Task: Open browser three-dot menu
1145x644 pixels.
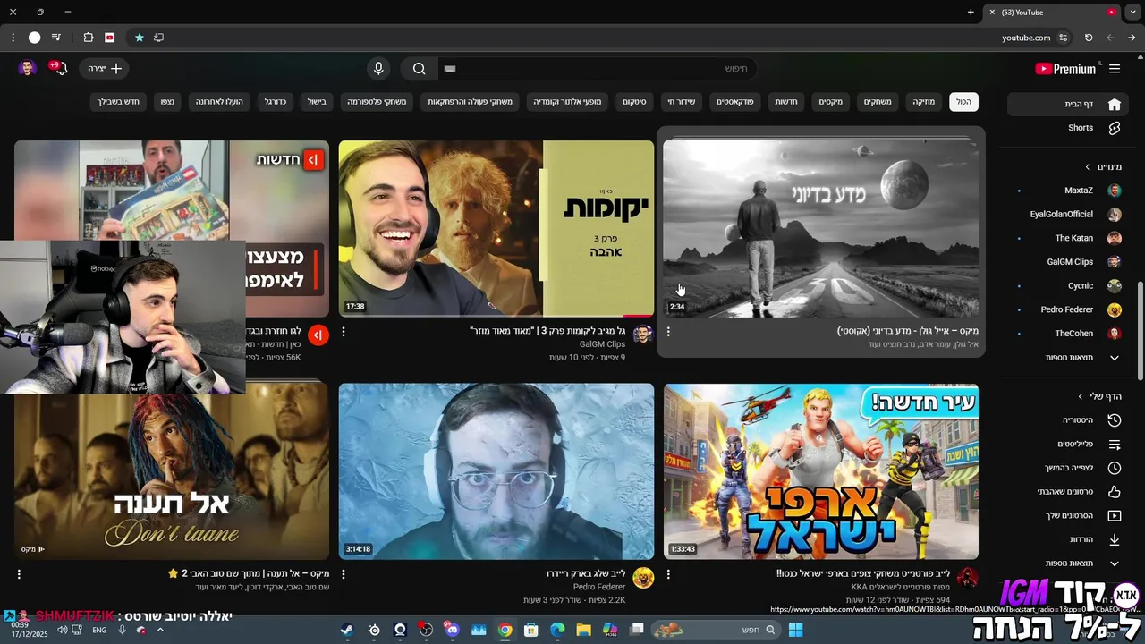Action: 13,38
